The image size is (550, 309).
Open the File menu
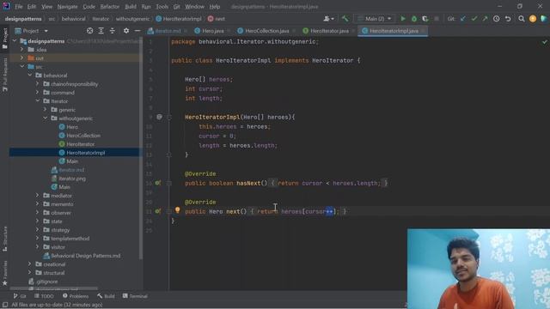tap(19, 6)
